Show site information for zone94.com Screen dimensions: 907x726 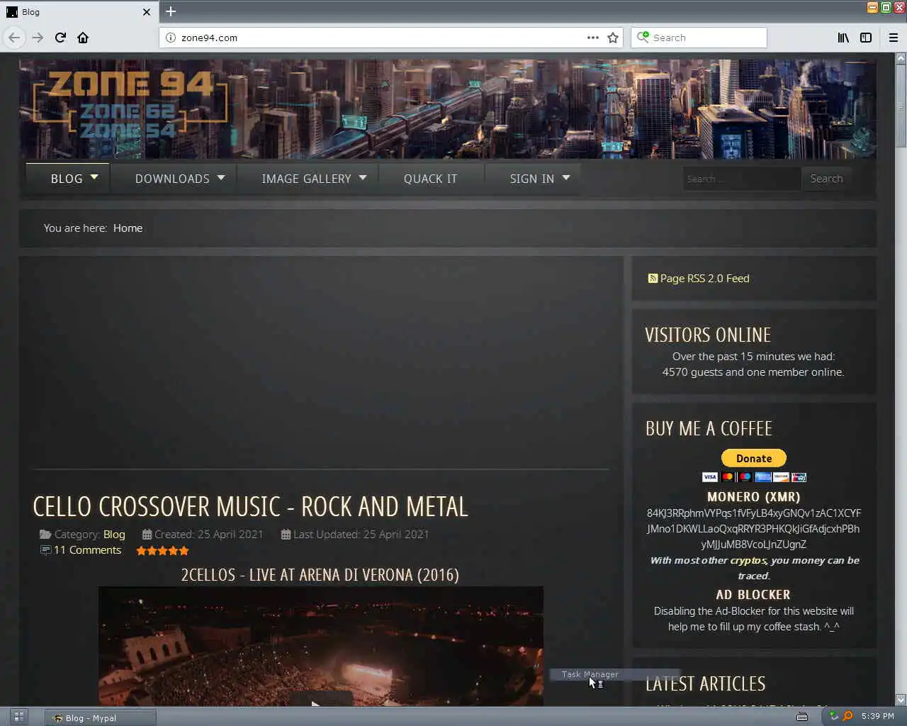(x=171, y=38)
